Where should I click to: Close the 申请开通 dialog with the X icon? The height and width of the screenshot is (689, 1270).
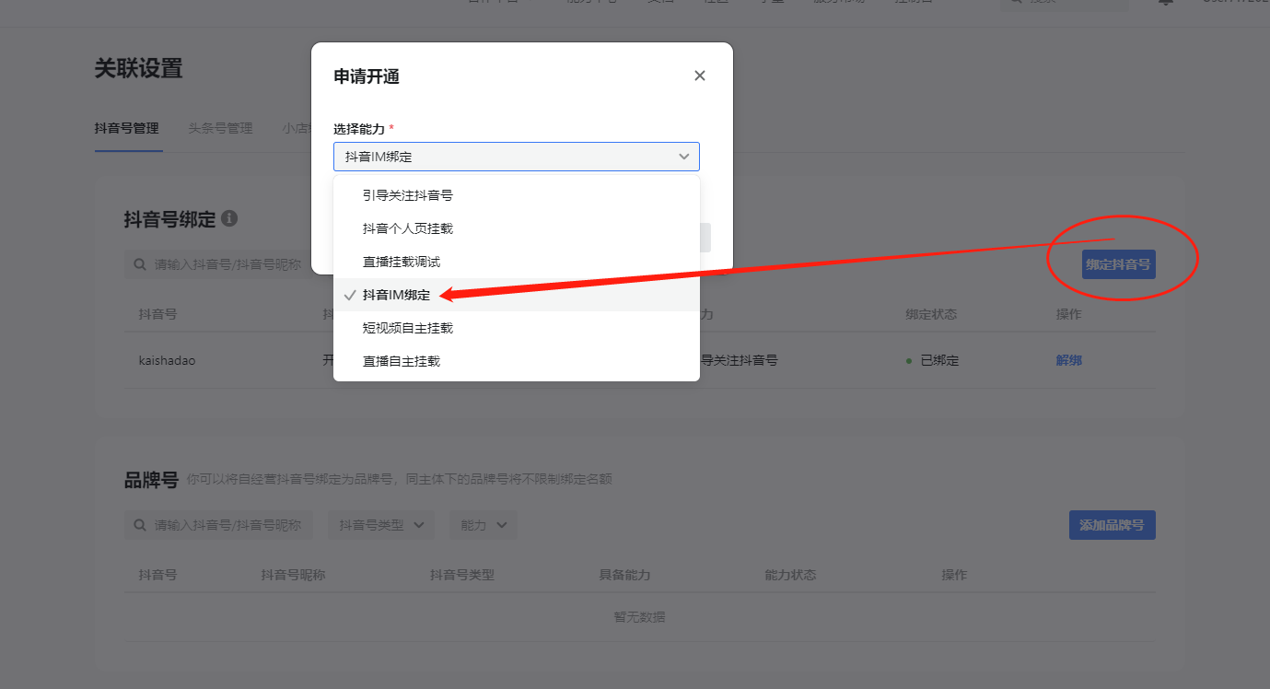click(699, 76)
